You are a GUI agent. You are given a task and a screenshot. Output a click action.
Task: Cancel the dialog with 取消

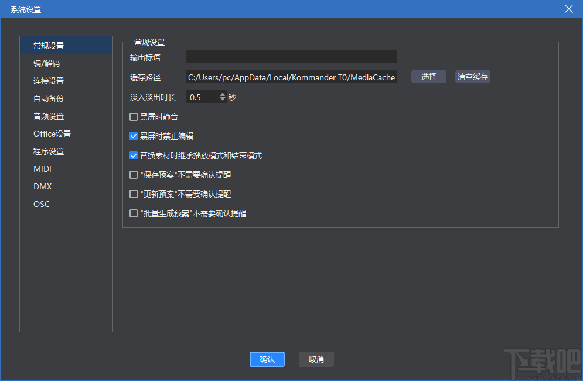point(316,359)
